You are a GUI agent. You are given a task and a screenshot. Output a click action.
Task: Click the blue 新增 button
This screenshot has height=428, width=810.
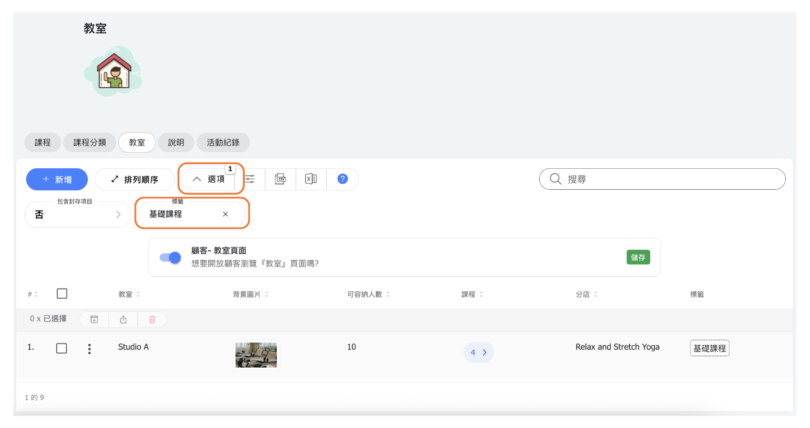pyautogui.click(x=57, y=180)
